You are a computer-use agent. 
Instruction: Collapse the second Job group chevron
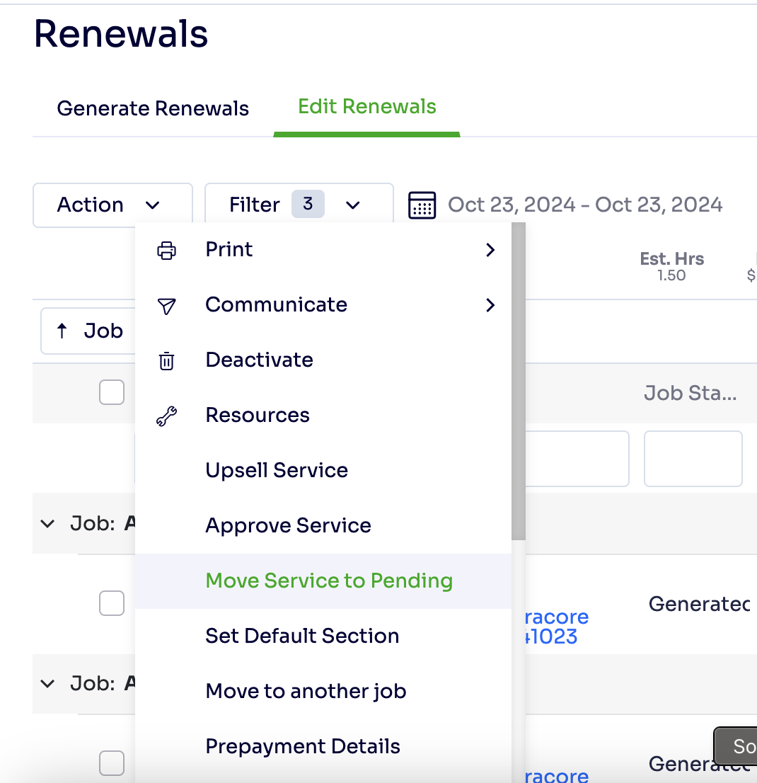click(x=47, y=684)
